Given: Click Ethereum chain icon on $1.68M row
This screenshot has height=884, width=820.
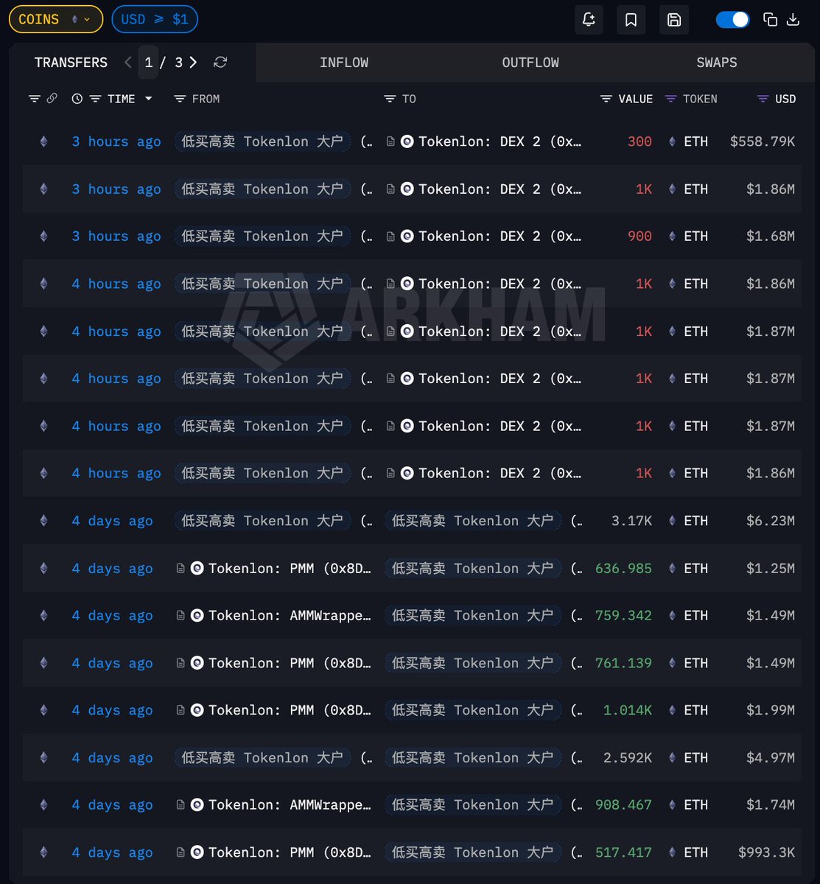Looking at the screenshot, I should (43, 236).
